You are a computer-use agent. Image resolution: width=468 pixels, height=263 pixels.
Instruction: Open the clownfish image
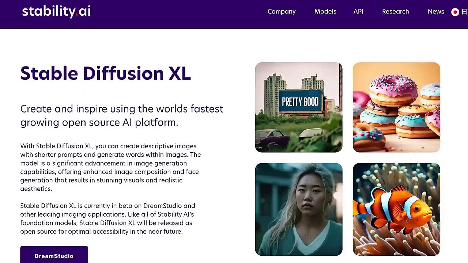tap(396, 209)
